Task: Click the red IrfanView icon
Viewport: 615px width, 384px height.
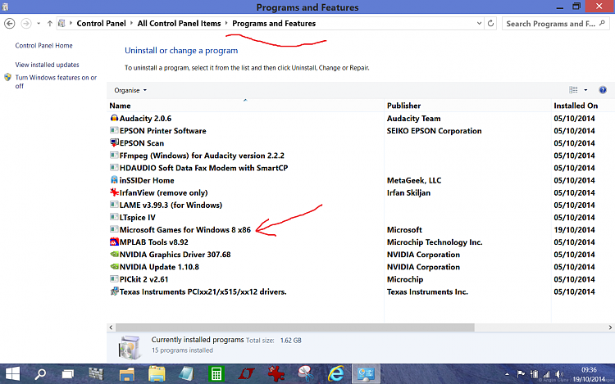Action: pyautogui.click(x=114, y=192)
